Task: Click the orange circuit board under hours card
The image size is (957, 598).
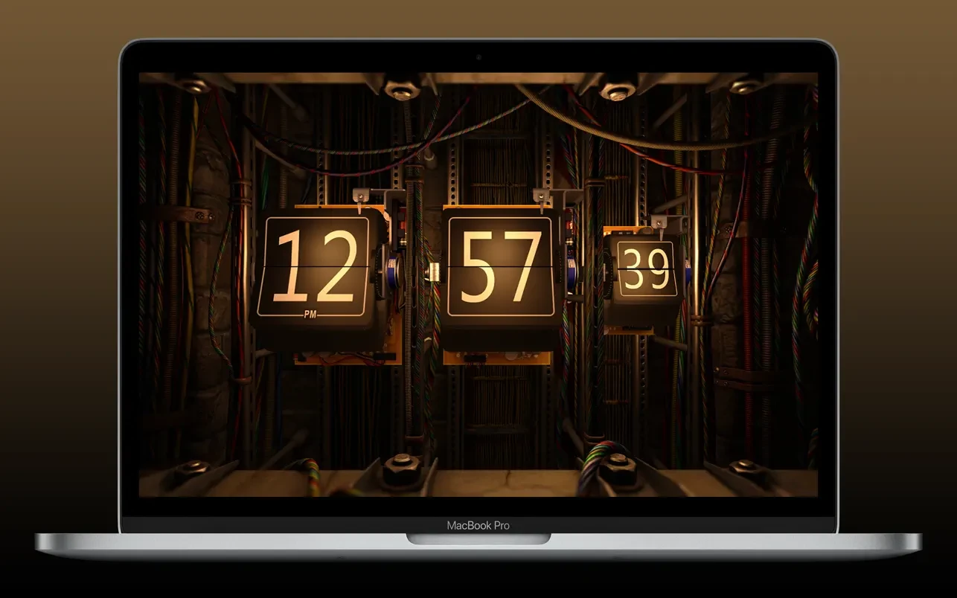Action: pos(347,357)
